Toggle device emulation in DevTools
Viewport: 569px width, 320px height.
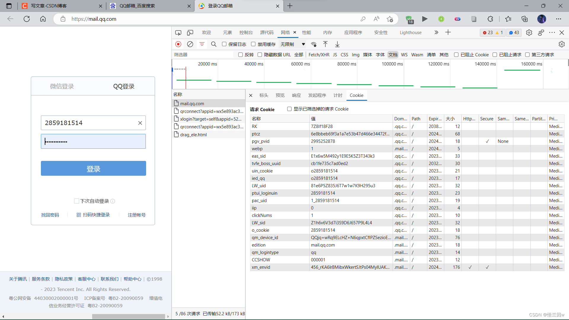(x=190, y=33)
